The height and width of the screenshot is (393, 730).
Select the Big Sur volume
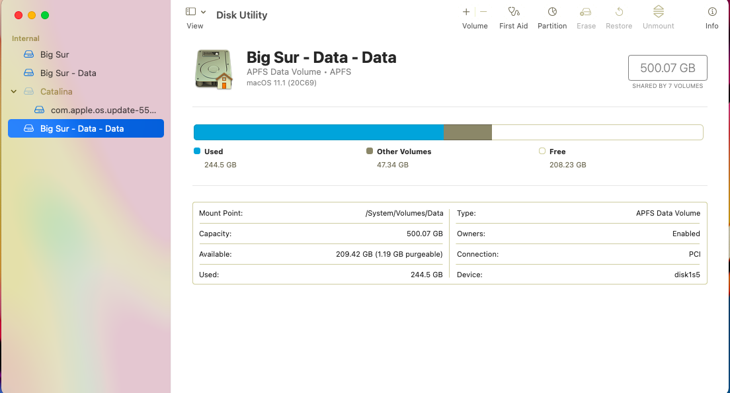[86, 54]
